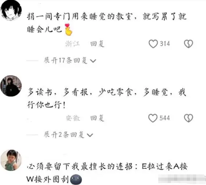This screenshot has width=206, height=185.
Task: Open the anime sketch avatar profile
Action: (11, 10)
